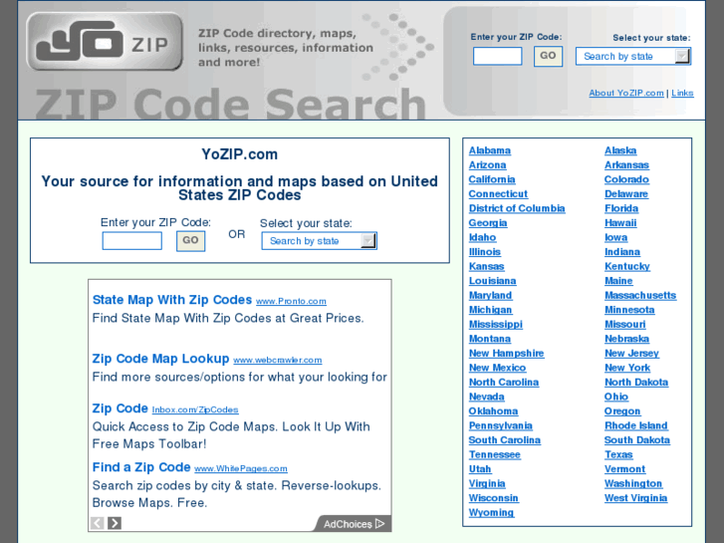Open the Colorado state link
This screenshot has height=543, width=724.
(x=627, y=179)
